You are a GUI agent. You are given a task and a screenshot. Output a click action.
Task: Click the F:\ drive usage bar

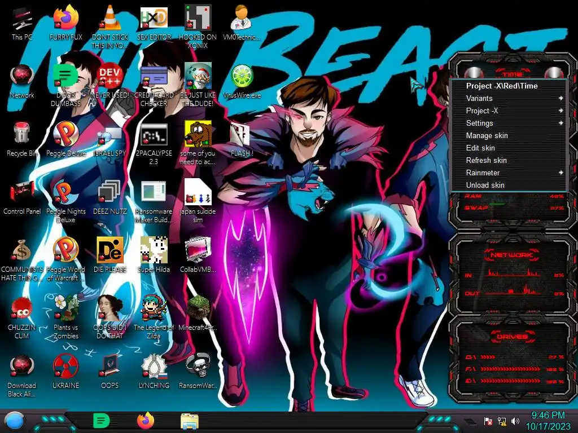pyautogui.click(x=510, y=369)
